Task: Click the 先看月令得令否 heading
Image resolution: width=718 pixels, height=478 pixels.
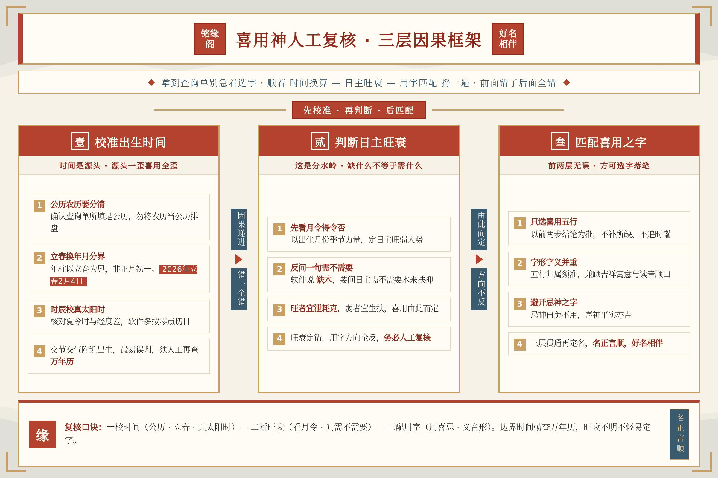Action: (318, 228)
